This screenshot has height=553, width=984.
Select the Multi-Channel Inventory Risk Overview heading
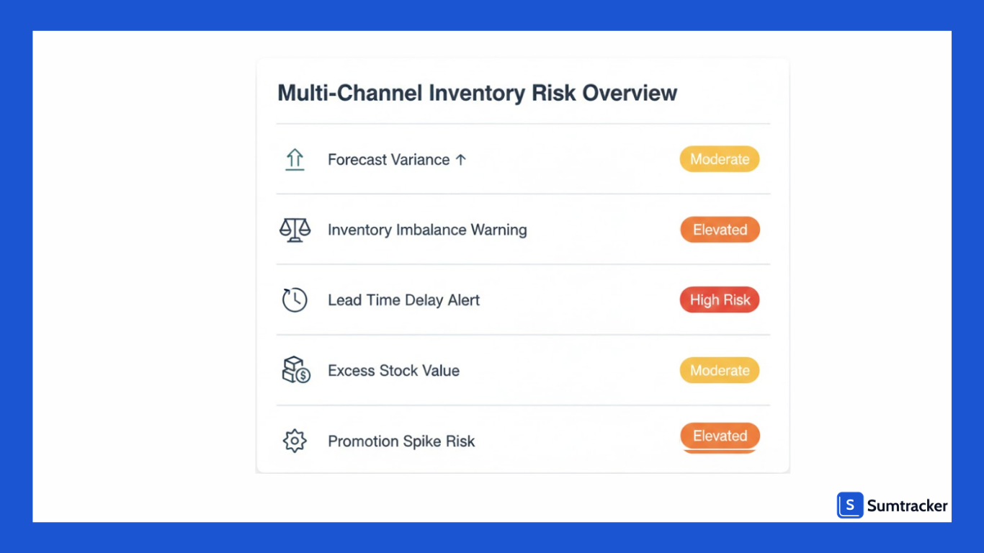477,93
